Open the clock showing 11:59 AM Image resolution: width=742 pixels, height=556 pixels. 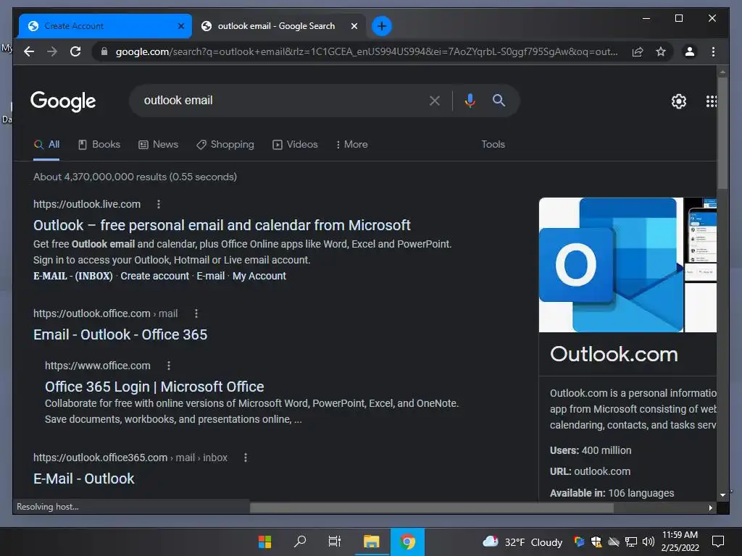pyautogui.click(x=680, y=542)
